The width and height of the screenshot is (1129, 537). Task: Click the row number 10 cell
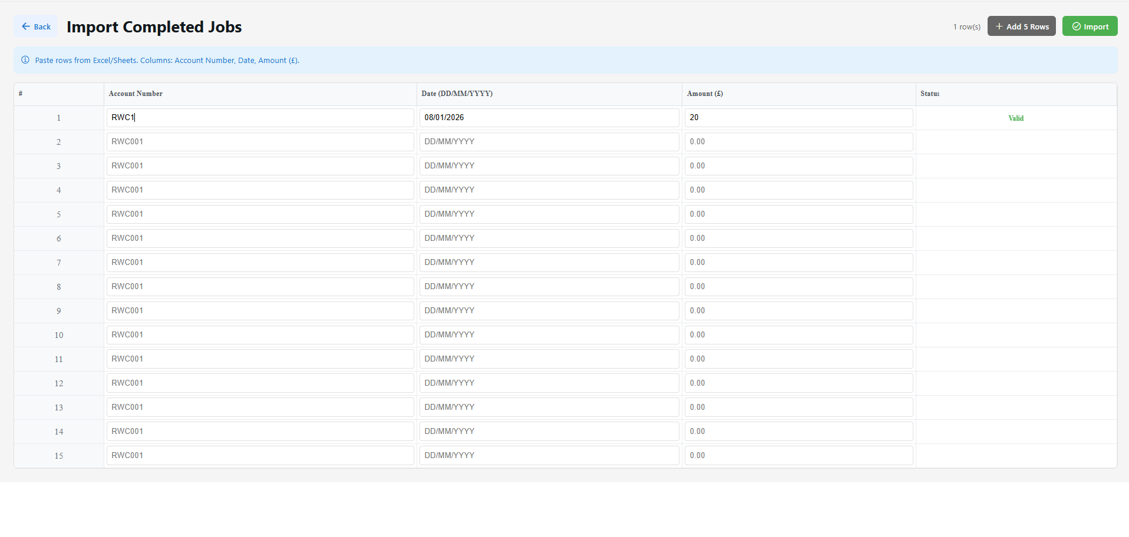(59, 335)
